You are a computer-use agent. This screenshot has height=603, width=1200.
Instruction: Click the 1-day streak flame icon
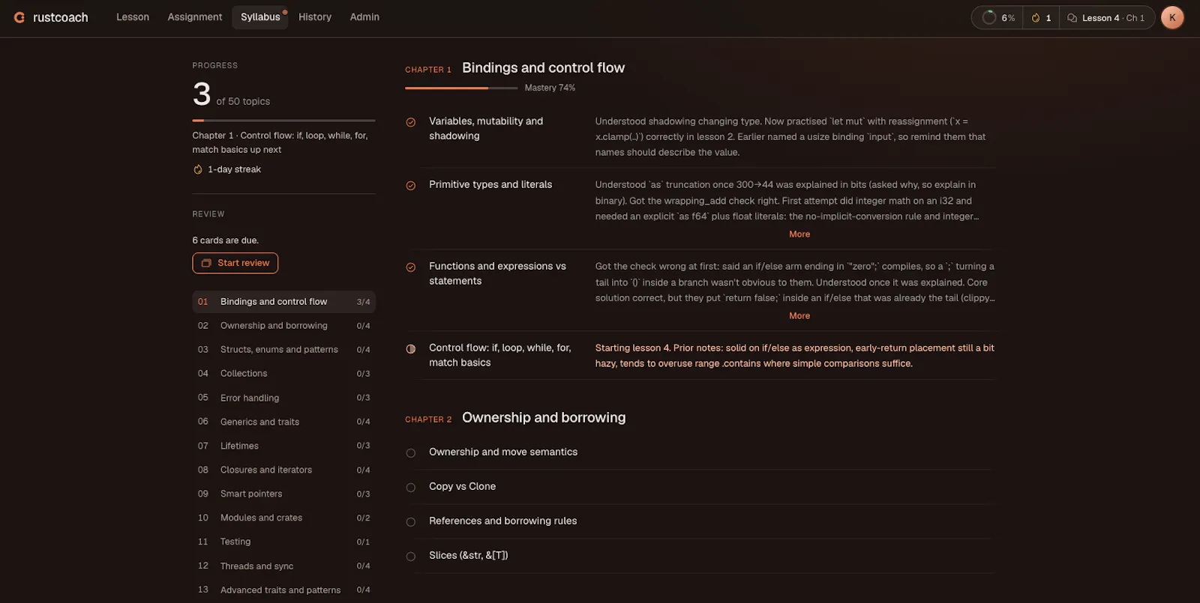click(198, 169)
